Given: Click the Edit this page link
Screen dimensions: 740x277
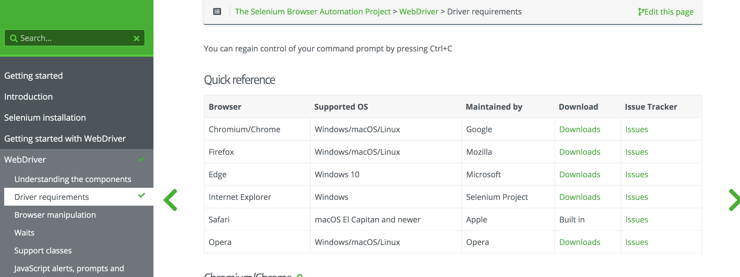Looking at the screenshot, I should click(666, 12).
